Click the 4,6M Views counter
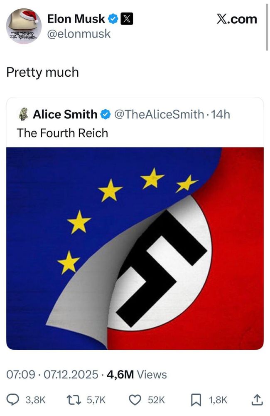This screenshot has height=416, width=270. coord(137,375)
